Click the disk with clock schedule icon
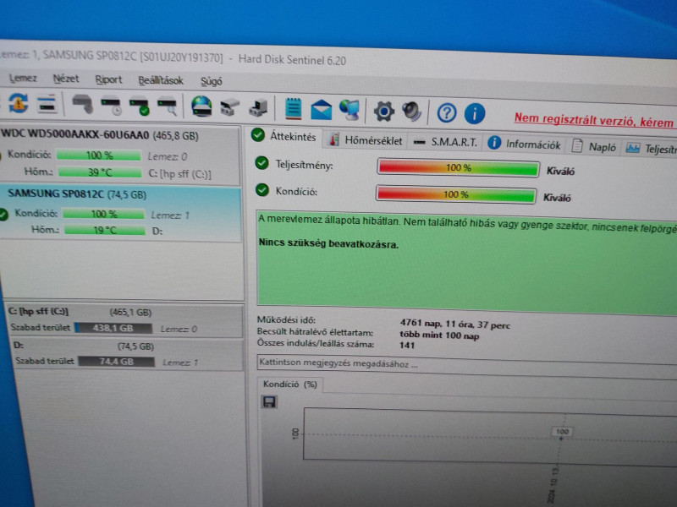The image size is (677, 507). tap(111, 106)
